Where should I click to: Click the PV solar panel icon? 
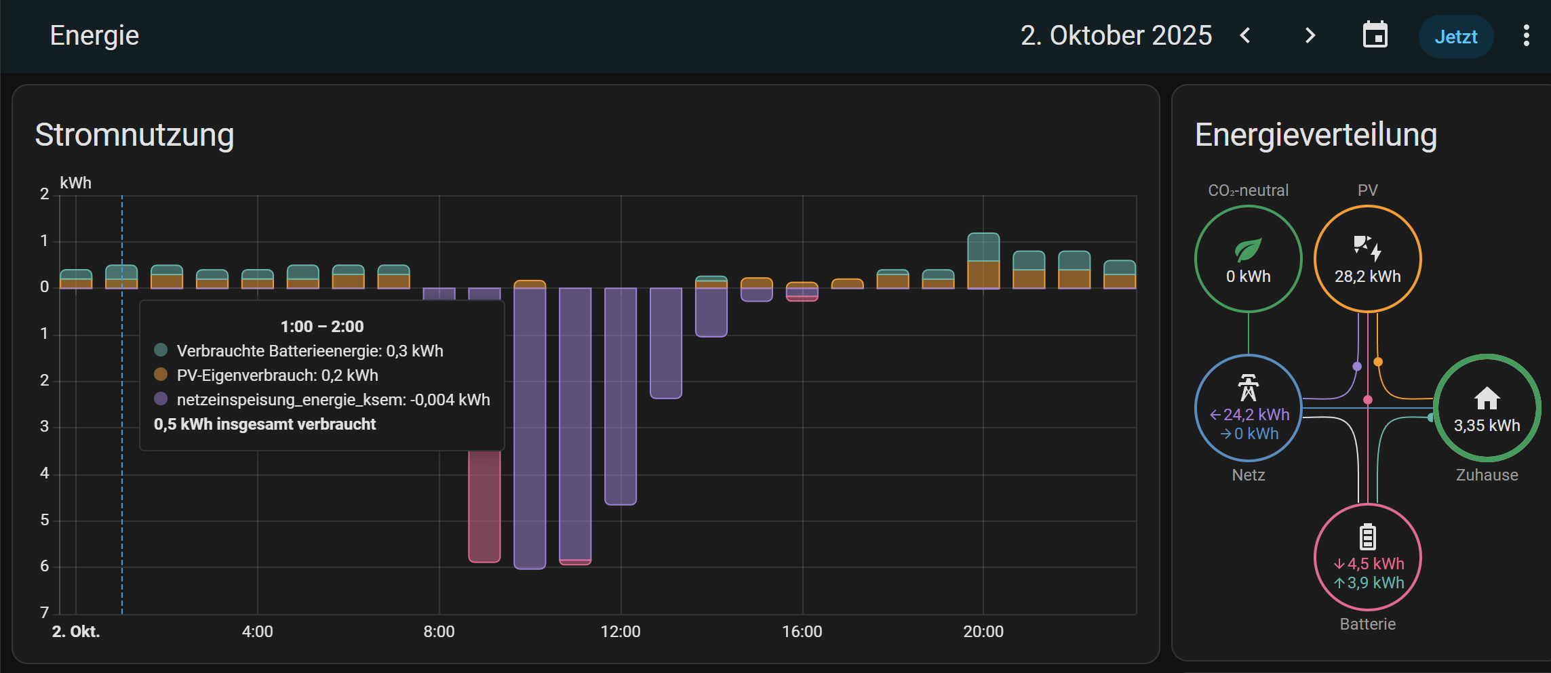(x=1367, y=248)
